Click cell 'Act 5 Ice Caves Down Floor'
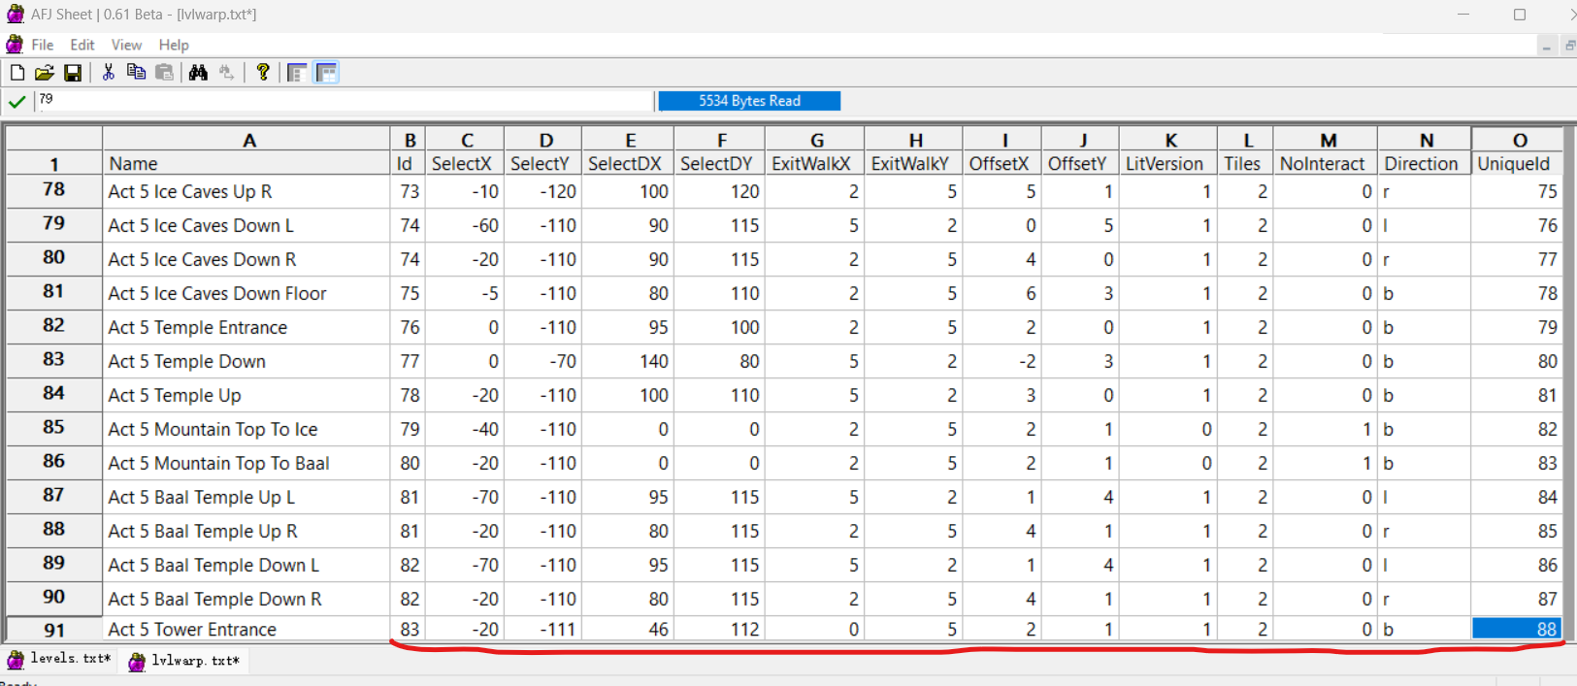1577x686 pixels. pos(246,293)
